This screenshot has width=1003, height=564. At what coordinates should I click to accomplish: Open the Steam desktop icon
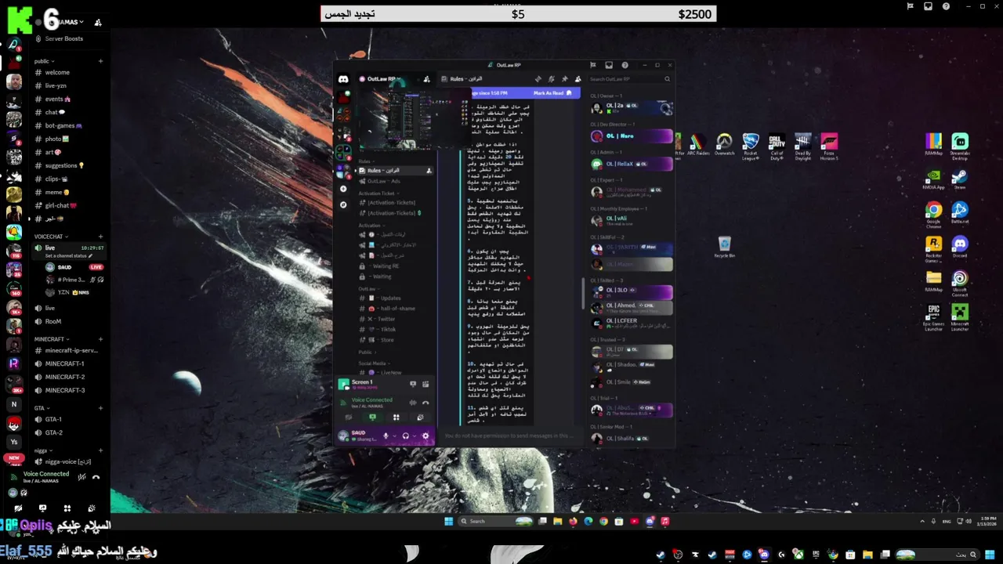point(960,179)
